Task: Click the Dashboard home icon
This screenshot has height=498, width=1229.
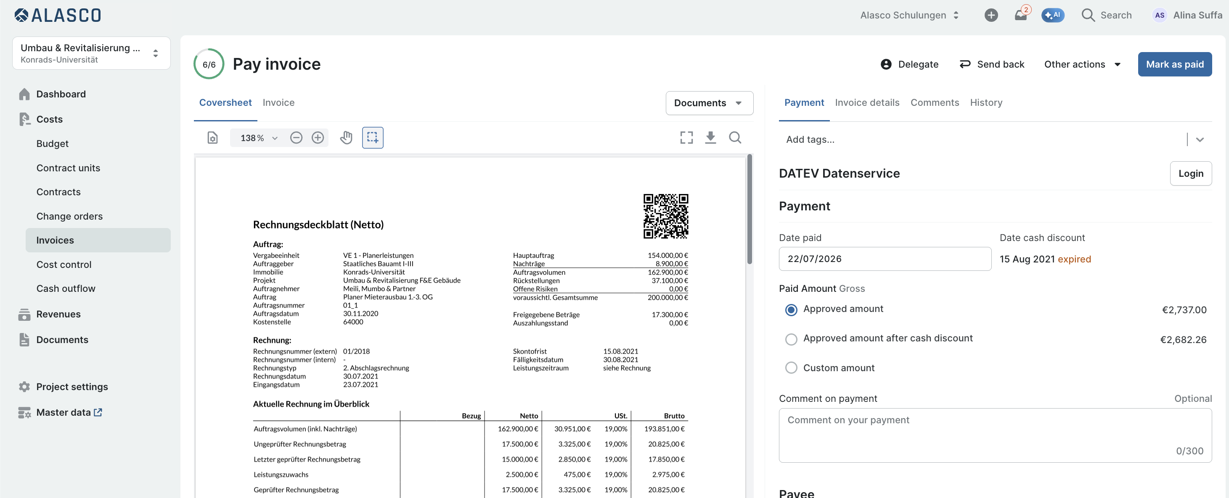Action: 24,94
